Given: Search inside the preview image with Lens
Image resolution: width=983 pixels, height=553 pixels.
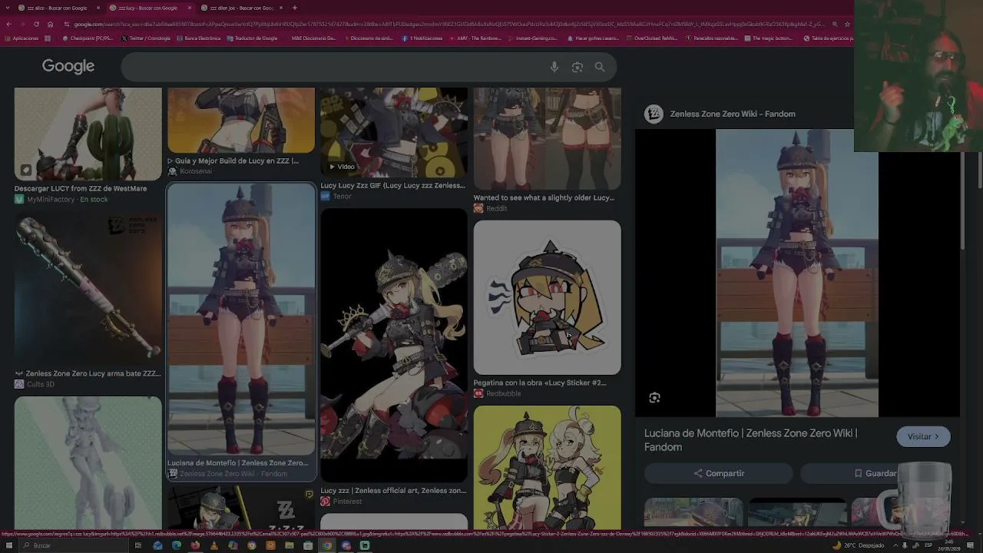Looking at the screenshot, I should [654, 398].
